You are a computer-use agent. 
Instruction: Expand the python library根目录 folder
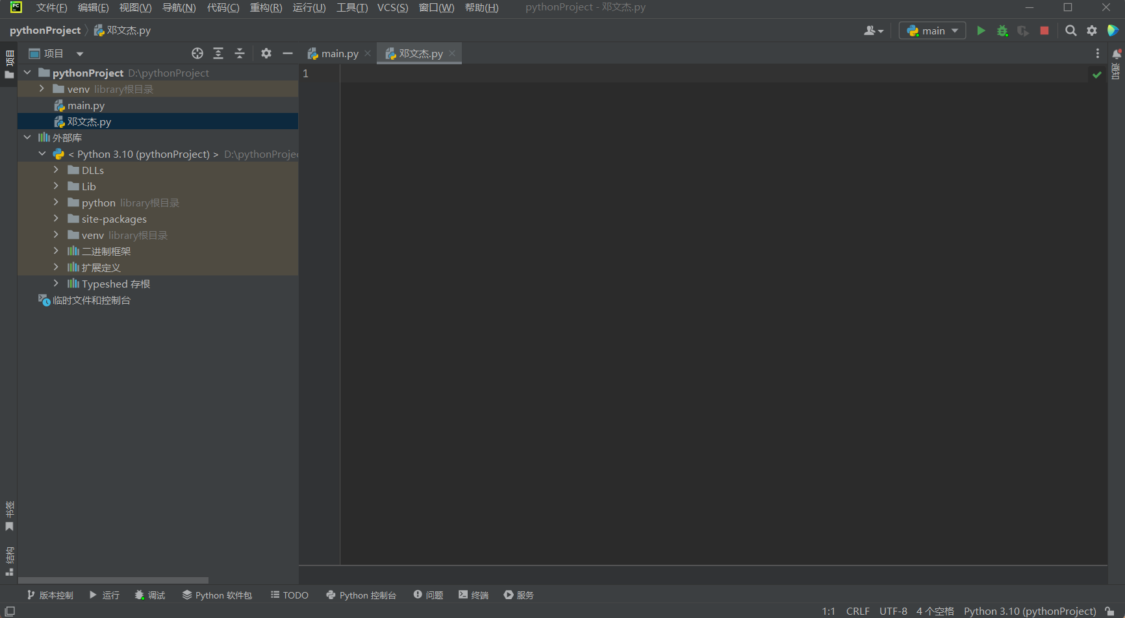click(x=57, y=203)
